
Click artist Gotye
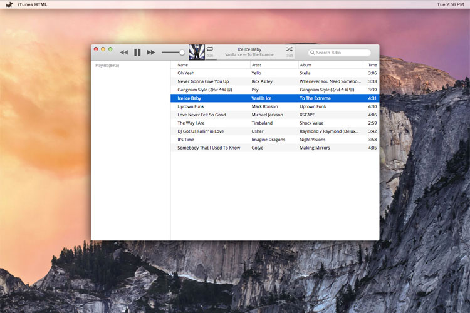tap(258, 148)
